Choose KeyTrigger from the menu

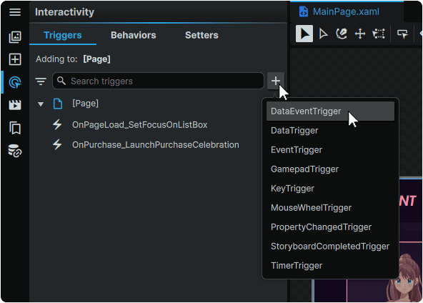click(330, 189)
